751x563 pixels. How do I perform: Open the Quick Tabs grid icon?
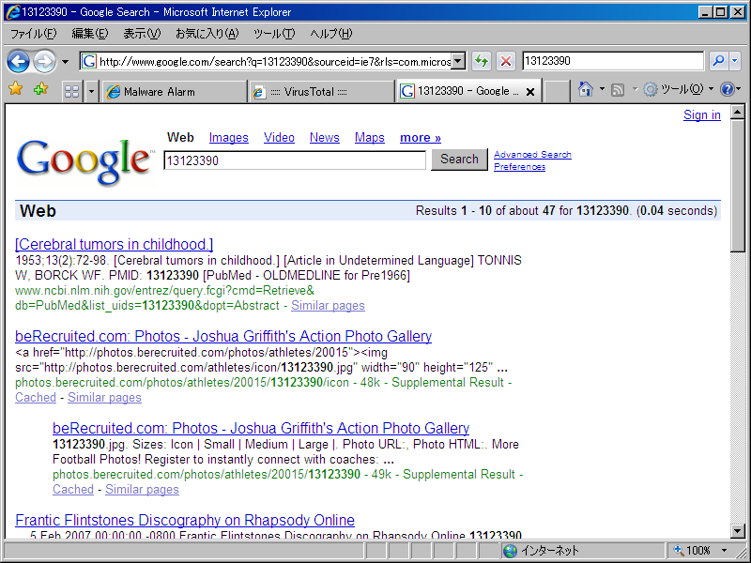pos(72,91)
